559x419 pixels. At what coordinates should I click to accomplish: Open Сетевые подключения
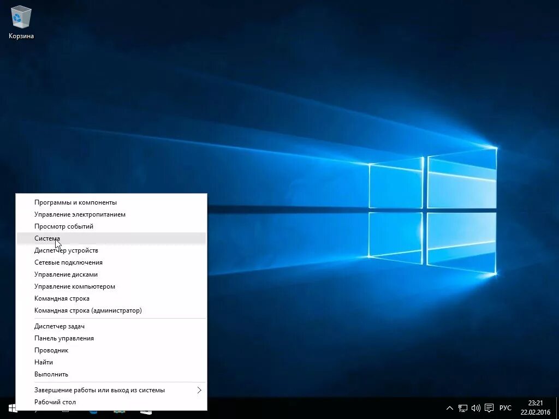(x=111, y=262)
